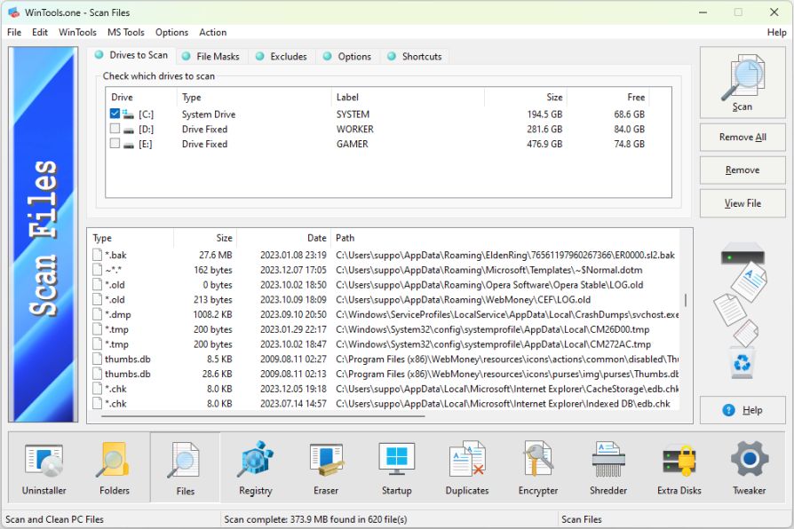
Task: Select the WebMoney LOG.old row
Action: pyautogui.click(x=385, y=300)
